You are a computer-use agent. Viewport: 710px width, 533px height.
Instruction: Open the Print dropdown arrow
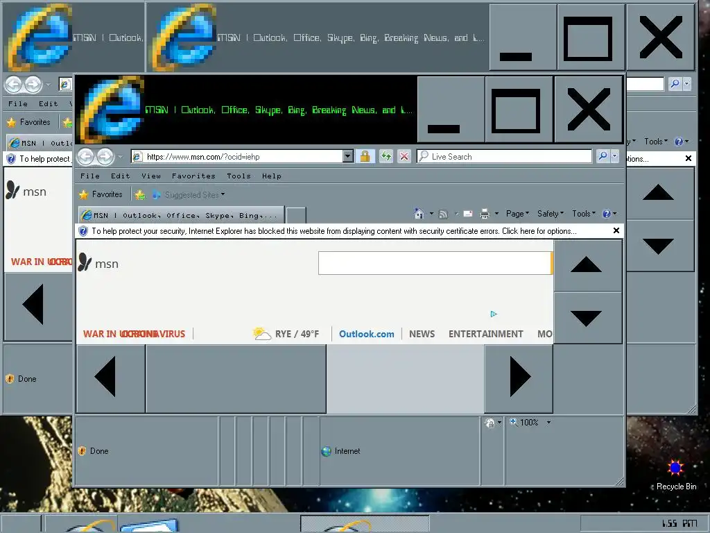point(496,214)
